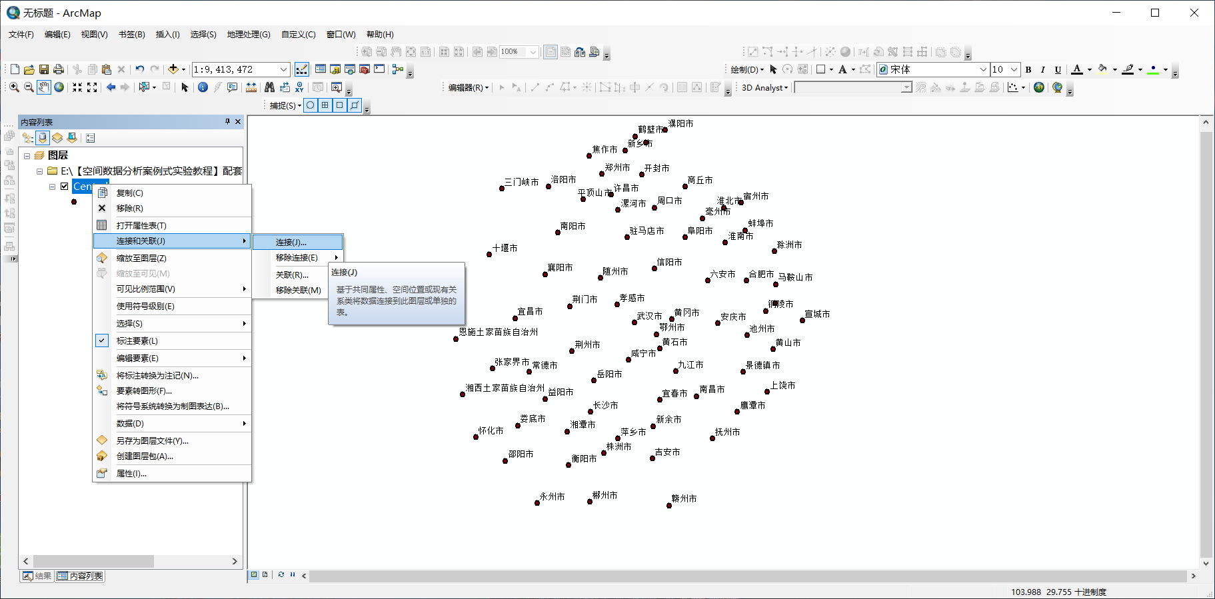This screenshot has width=1215, height=599.
Task: Switch to List By Selection view
Action: (x=72, y=138)
